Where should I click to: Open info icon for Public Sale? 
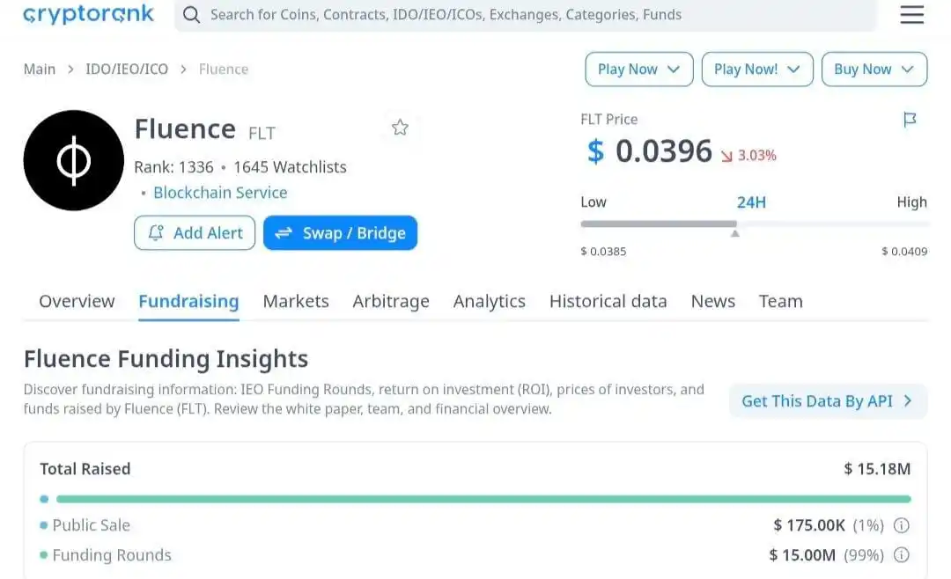tap(902, 525)
